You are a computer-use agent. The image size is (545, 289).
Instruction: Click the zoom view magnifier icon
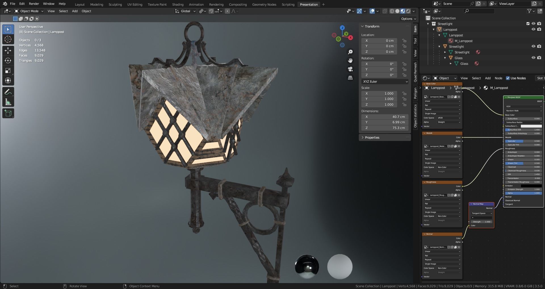350,52
